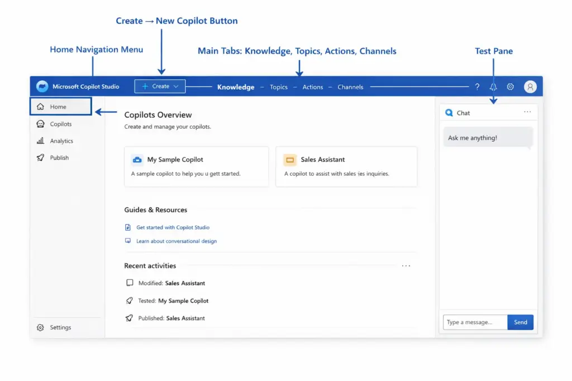572x381 pixels.
Task: Click the Analytics bar chart icon
Action: pyautogui.click(x=40, y=141)
